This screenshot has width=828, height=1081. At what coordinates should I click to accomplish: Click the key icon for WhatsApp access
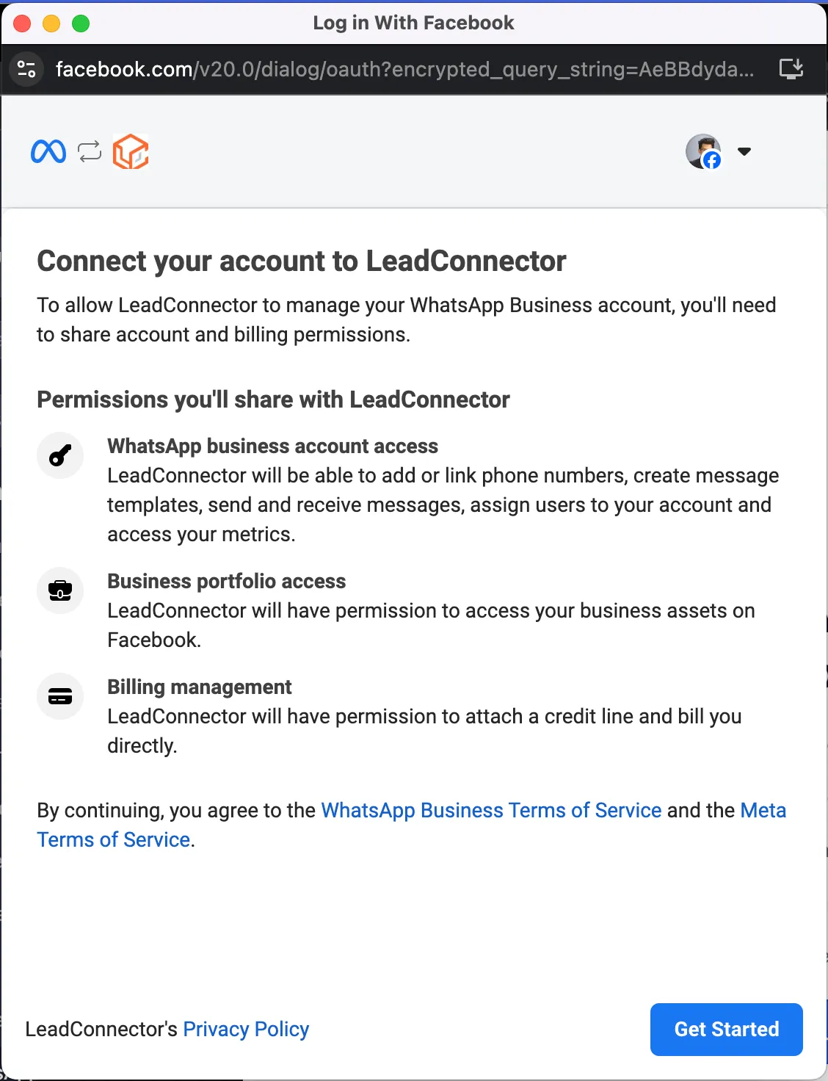point(60,455)
